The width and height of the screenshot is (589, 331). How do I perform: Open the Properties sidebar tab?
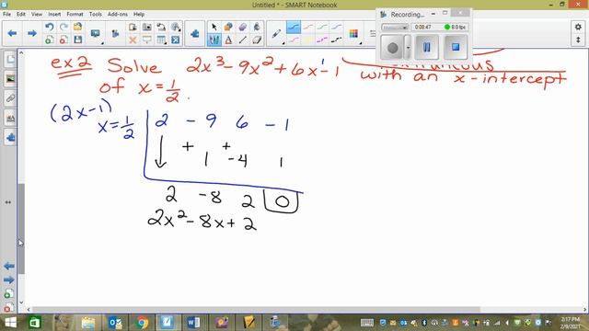(10, 119)
